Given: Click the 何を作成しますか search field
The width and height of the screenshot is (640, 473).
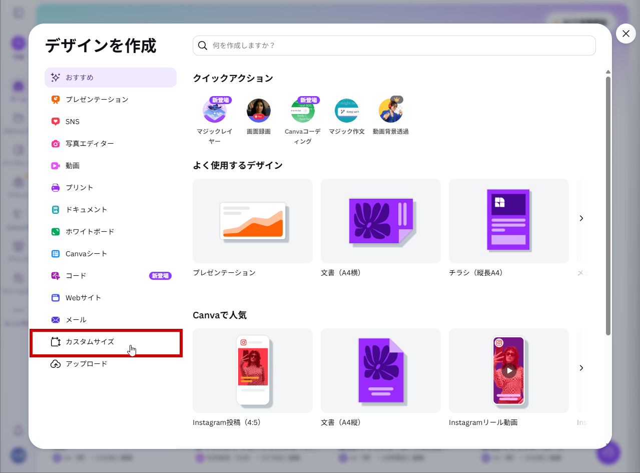Looking at the screenshot, I should click(394, 46).
